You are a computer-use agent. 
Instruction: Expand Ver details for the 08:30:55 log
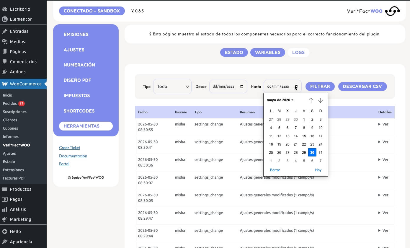pos(383,124)
